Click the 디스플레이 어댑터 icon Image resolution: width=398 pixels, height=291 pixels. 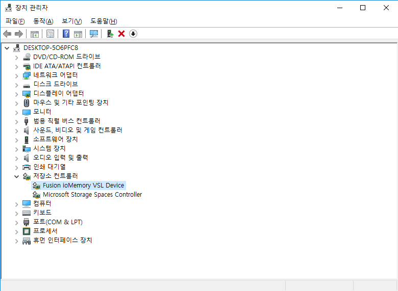tap(27, 94)
